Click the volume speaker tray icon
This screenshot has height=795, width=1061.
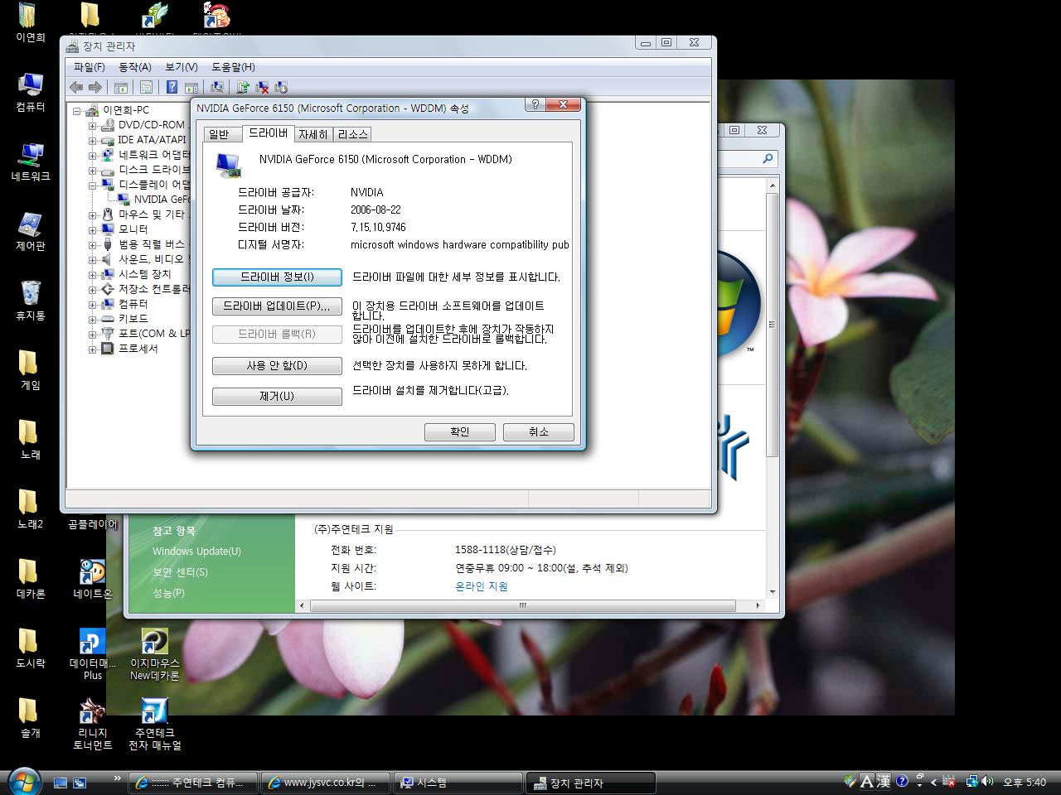coord(986,781)
